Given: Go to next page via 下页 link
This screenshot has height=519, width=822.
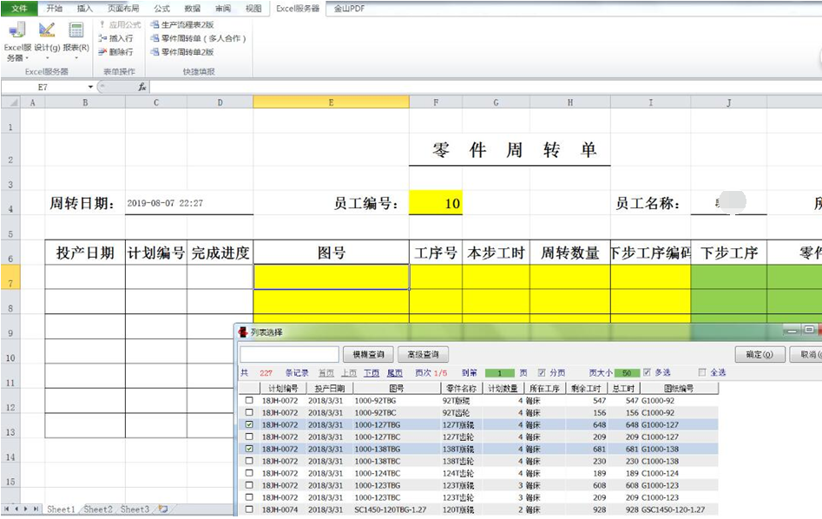Looking at the screenshot, I should coord(371,372).
